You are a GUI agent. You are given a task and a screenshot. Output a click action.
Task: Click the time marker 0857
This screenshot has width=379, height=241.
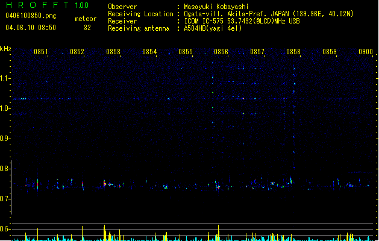257,52
